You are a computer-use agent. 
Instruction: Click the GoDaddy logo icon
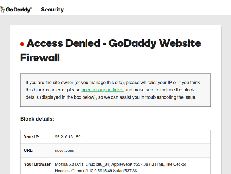(x=2, y=10)
